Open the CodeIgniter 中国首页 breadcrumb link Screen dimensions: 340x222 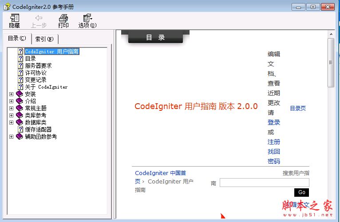(160, 177)
